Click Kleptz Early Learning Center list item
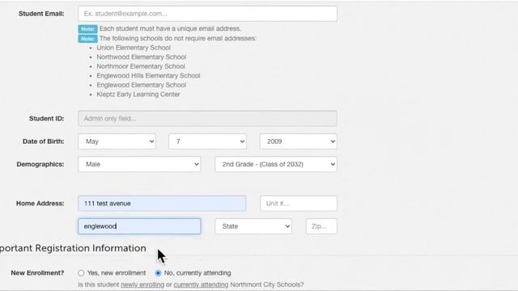518x291 pixels. 138,95
